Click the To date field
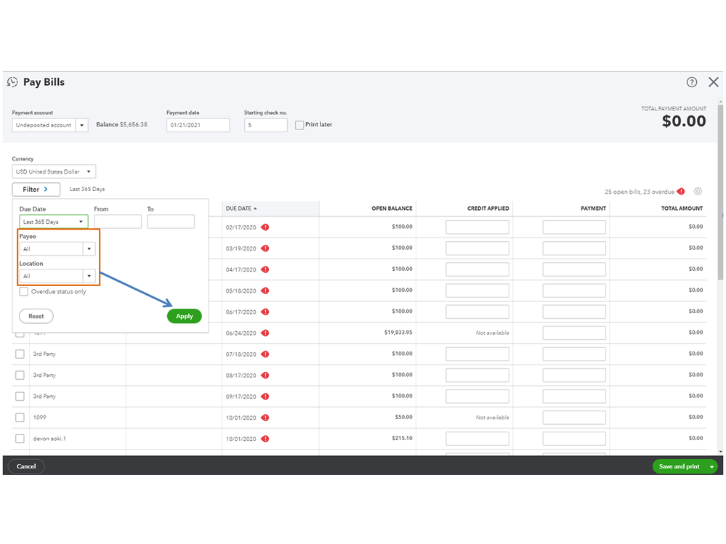 [x=171, y=222]
